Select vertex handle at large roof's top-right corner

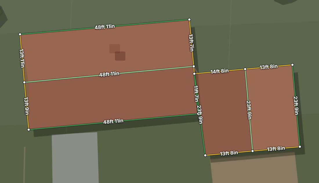coord(189,19)
